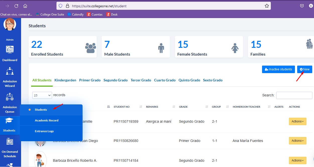
Task: Click Roberto A. student avatar thumbnail
Action: pos(40,159)
